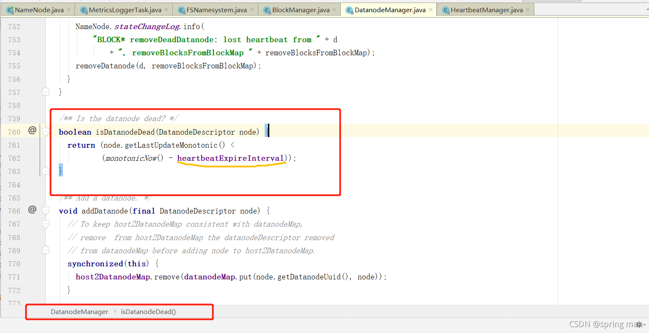
Task: Click stateChangeLog on line 752
Action: [x=147, y=27]
